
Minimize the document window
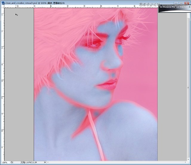click(176, 3)
